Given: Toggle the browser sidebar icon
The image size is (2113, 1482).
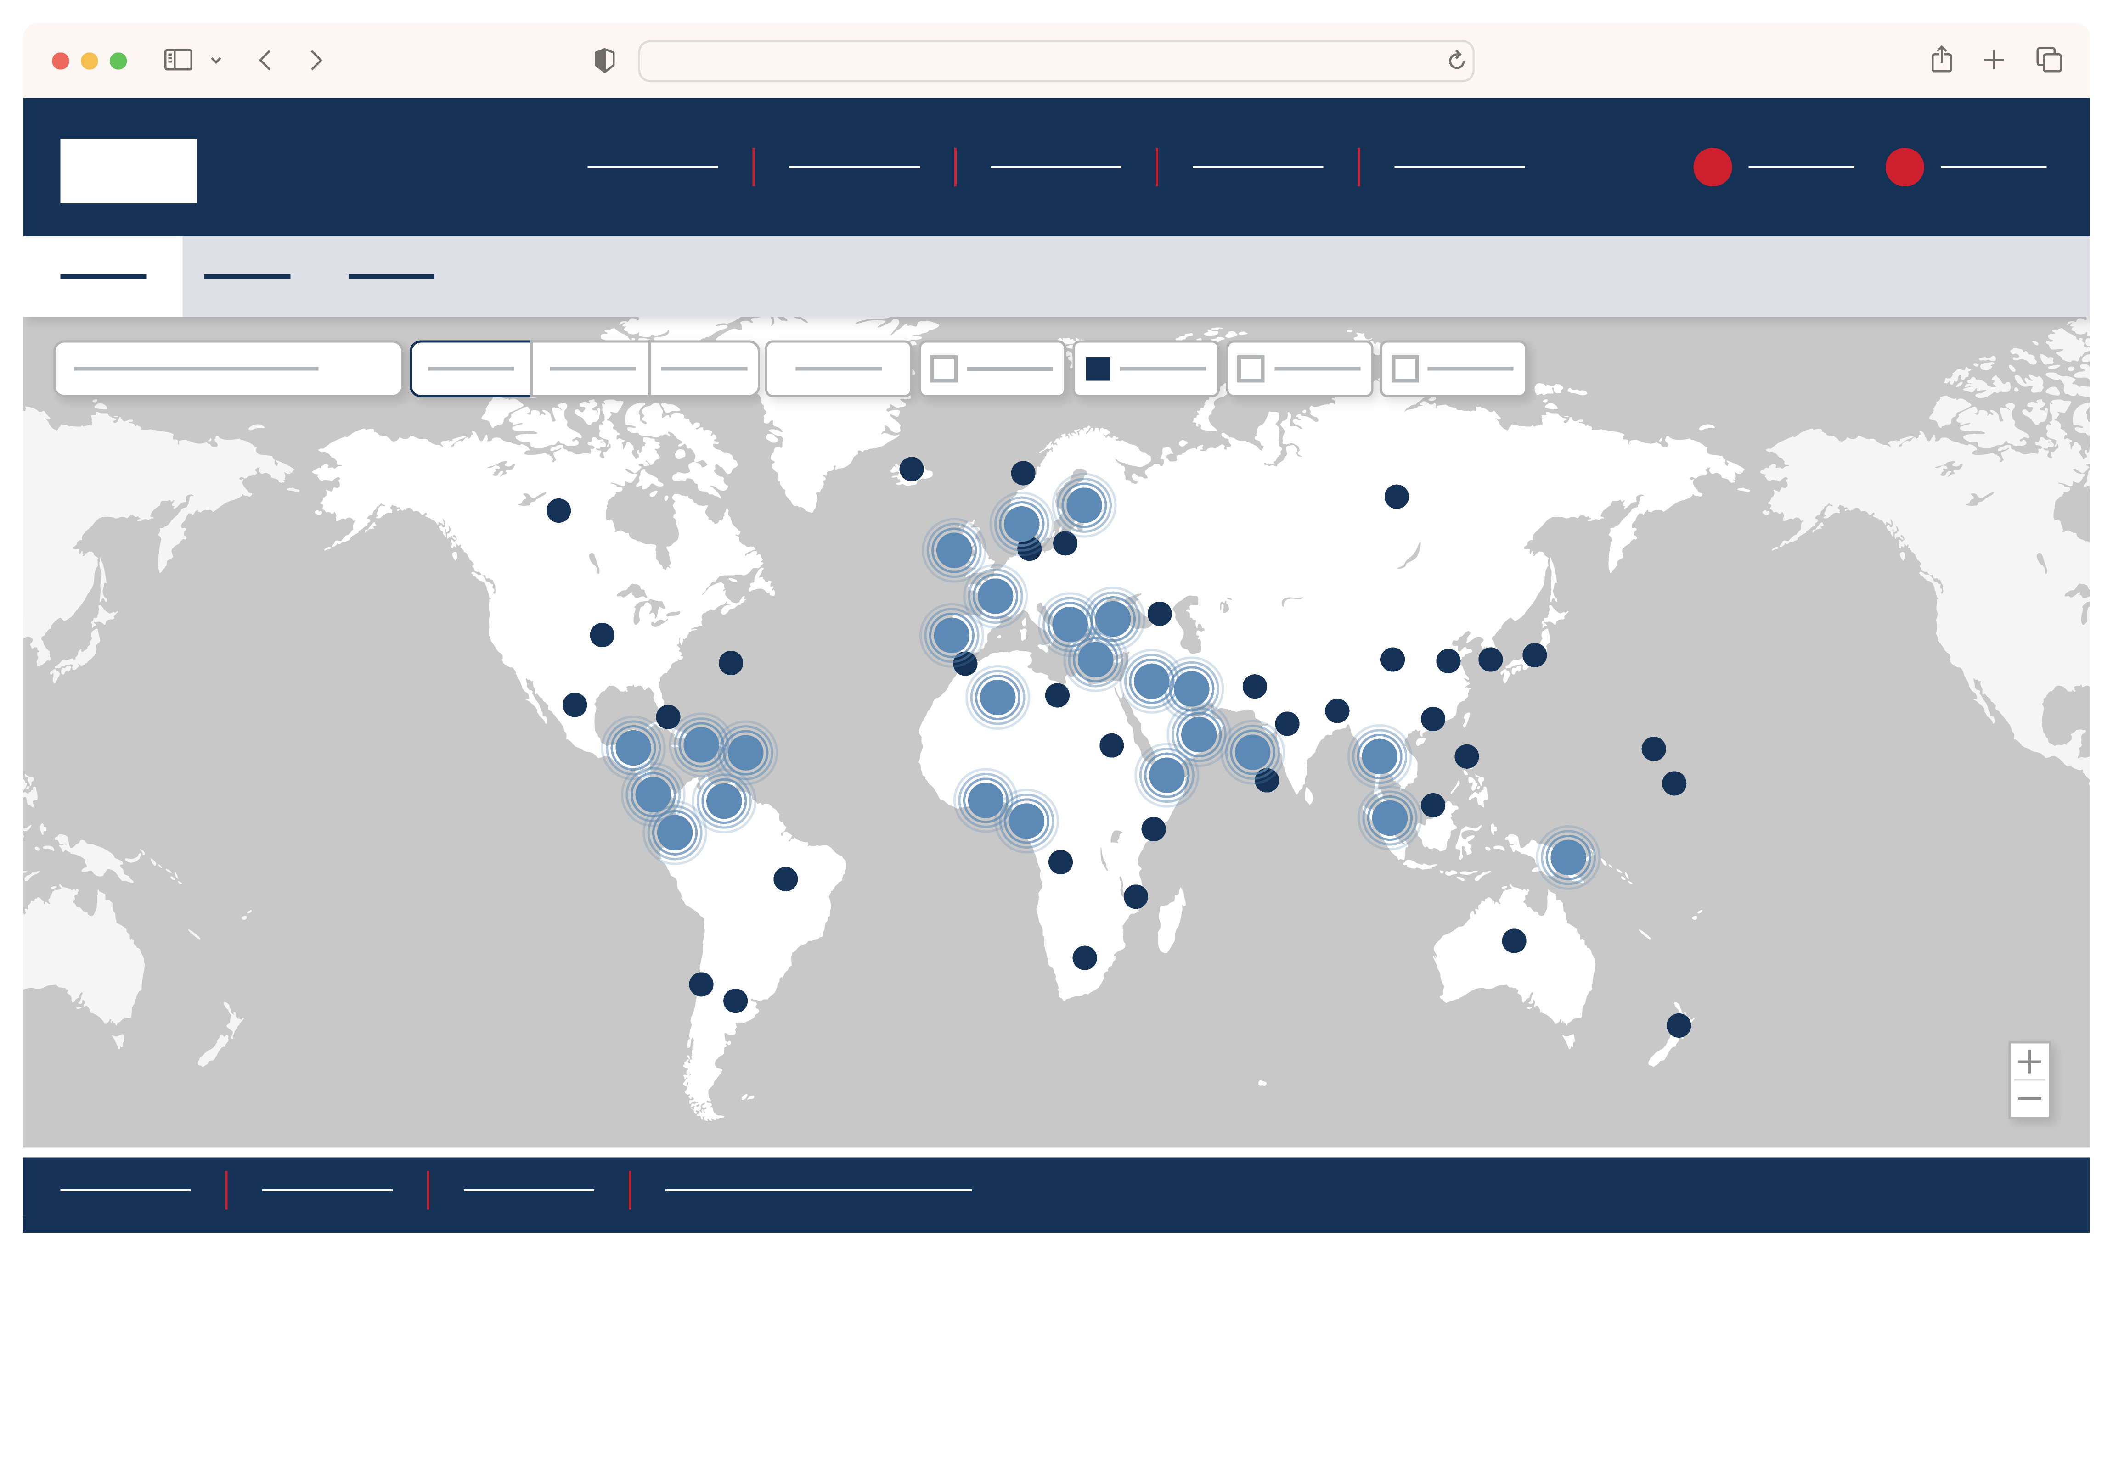Looking at the screenshot, I should 178,61.
